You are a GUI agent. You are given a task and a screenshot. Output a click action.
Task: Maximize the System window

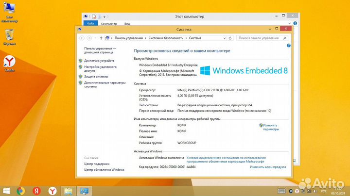click(277, 29)
